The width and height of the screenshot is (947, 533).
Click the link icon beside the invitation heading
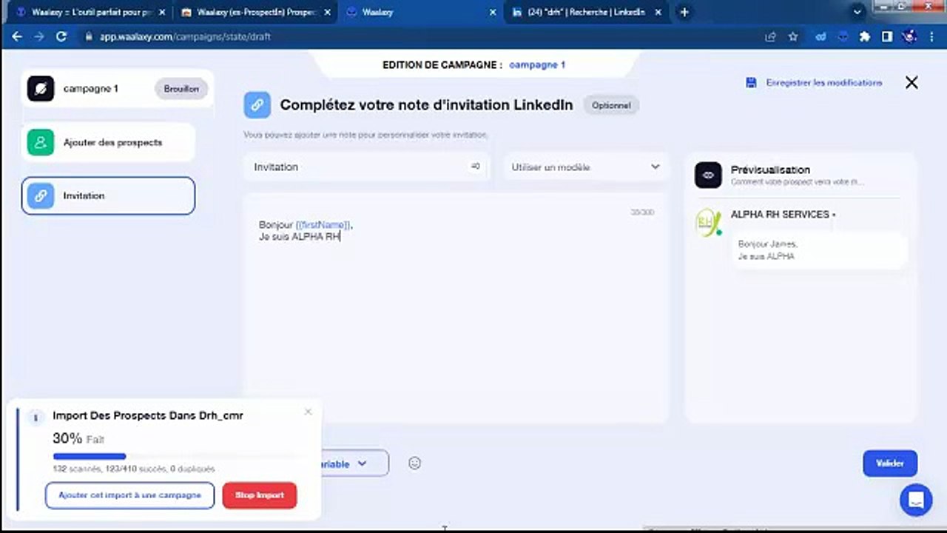(257, 105)
